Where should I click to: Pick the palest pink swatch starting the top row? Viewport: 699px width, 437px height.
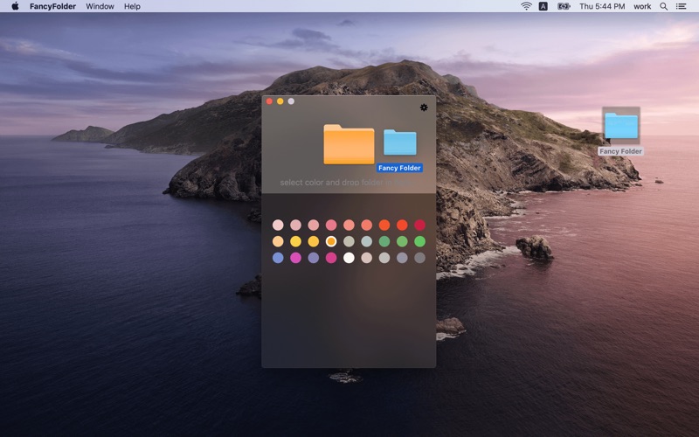click(x=278, y=225)
